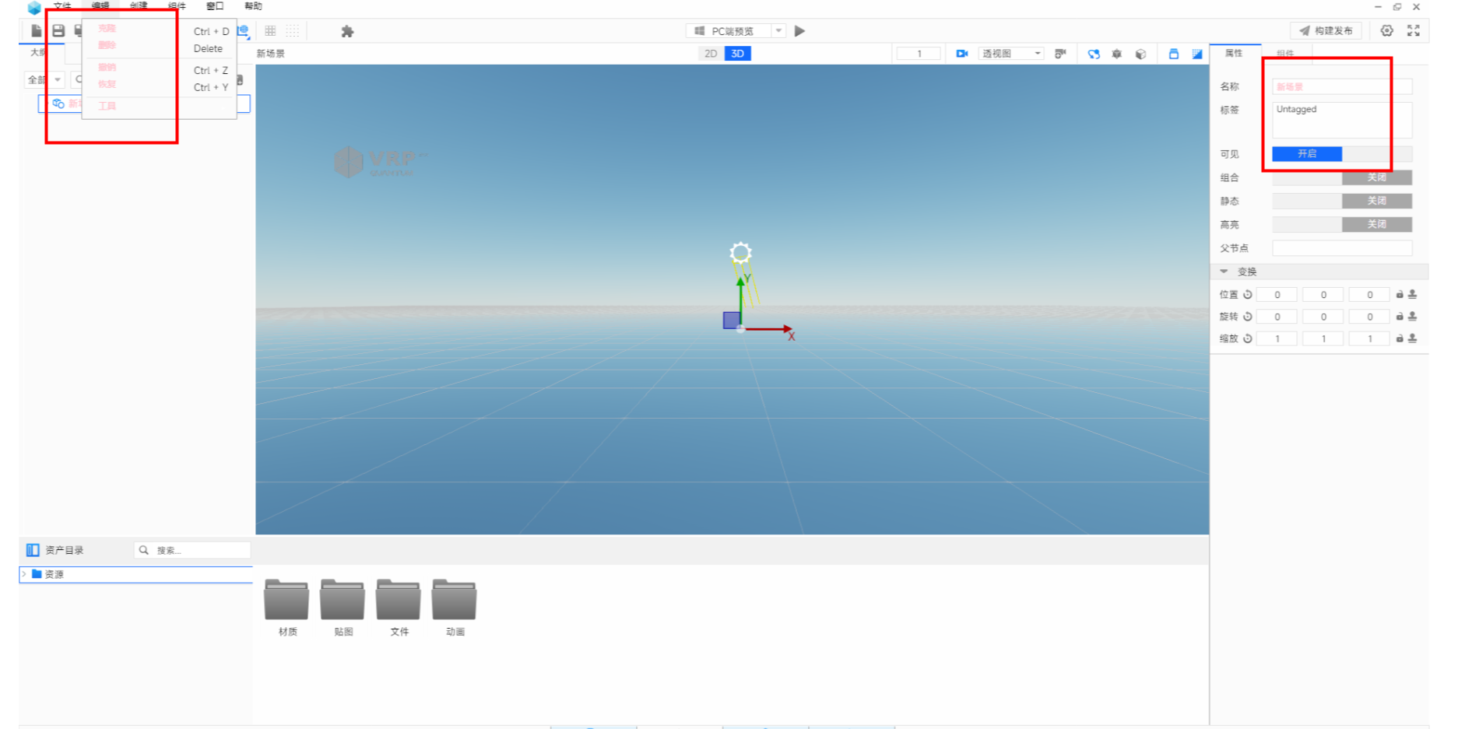Open the 窗口 menu
The image size is (1465, 729).
coord(215,6)
